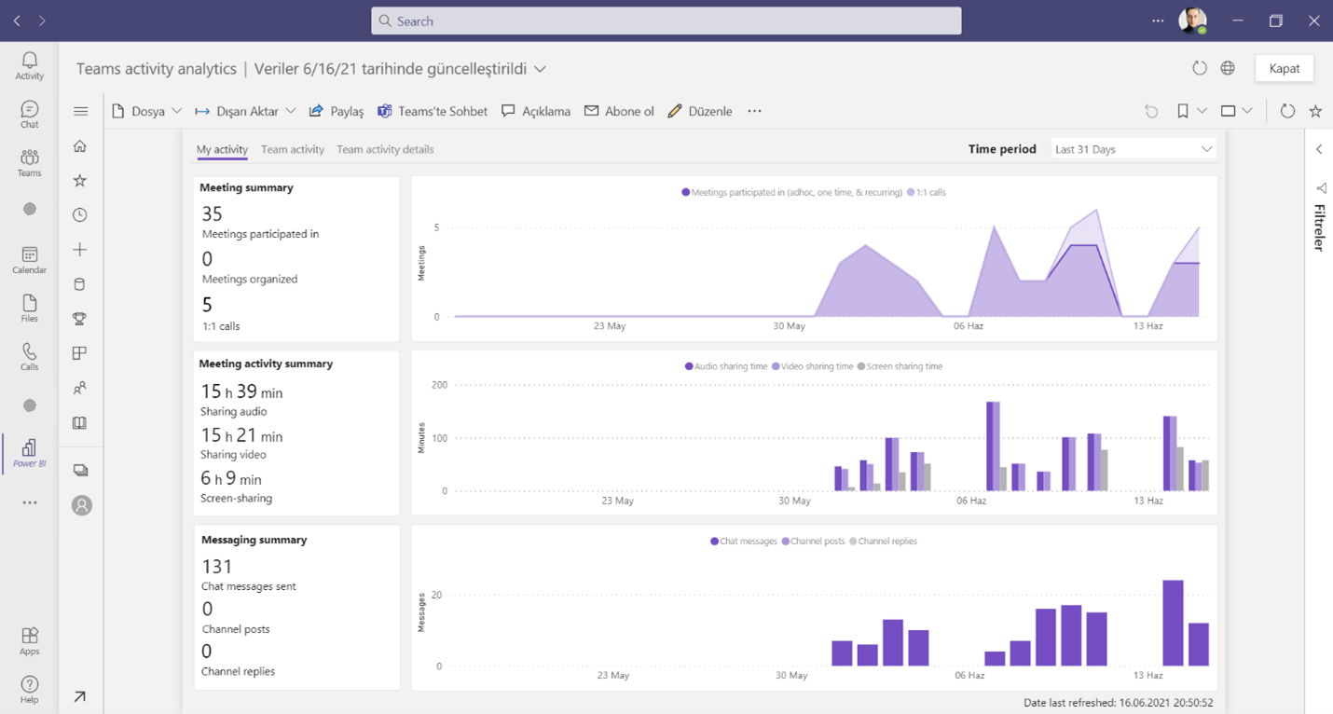Open My workspace avatar icon
Viewport: 1333px width, 714px height.
pyautogui.click(x=82, y=505)
